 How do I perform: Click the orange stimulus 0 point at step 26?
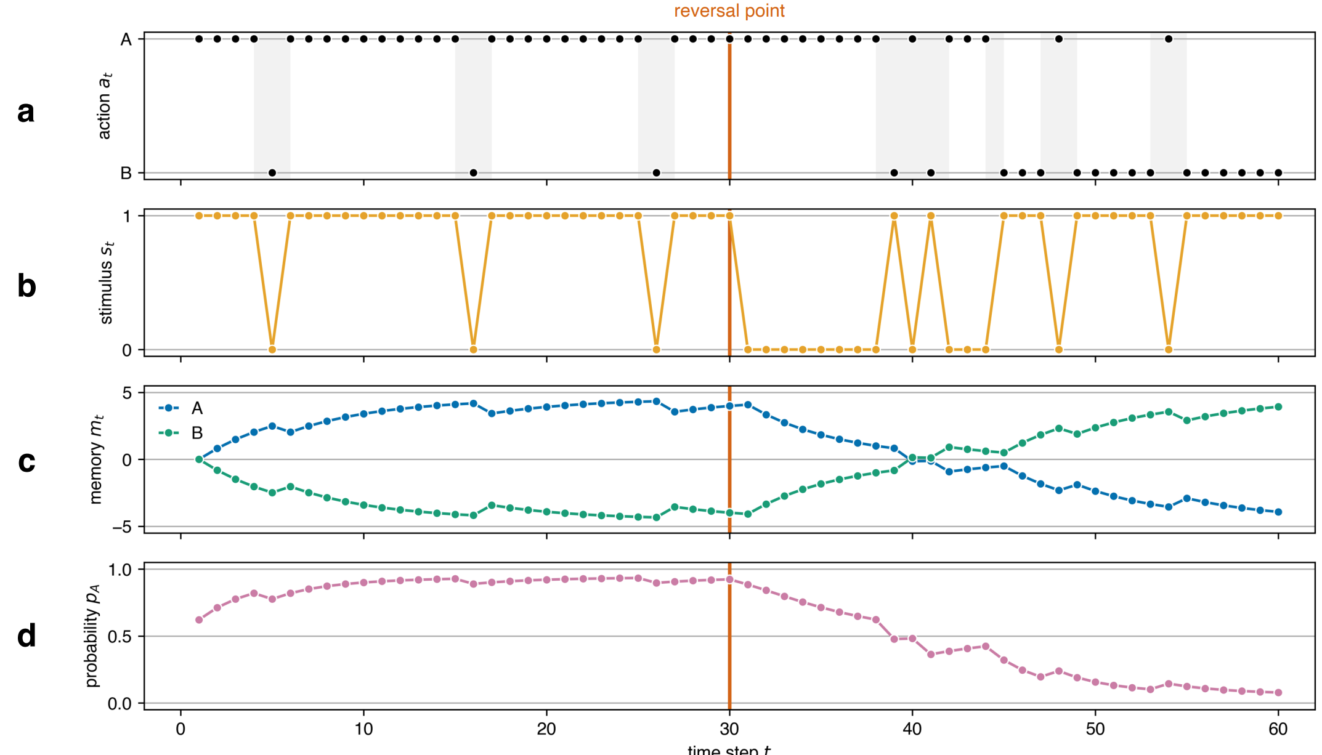[x=656, y=349]
